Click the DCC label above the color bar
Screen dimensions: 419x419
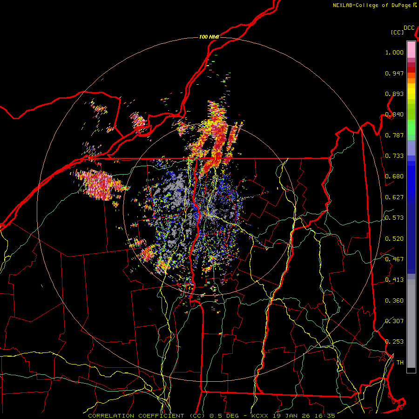point(409,27)
